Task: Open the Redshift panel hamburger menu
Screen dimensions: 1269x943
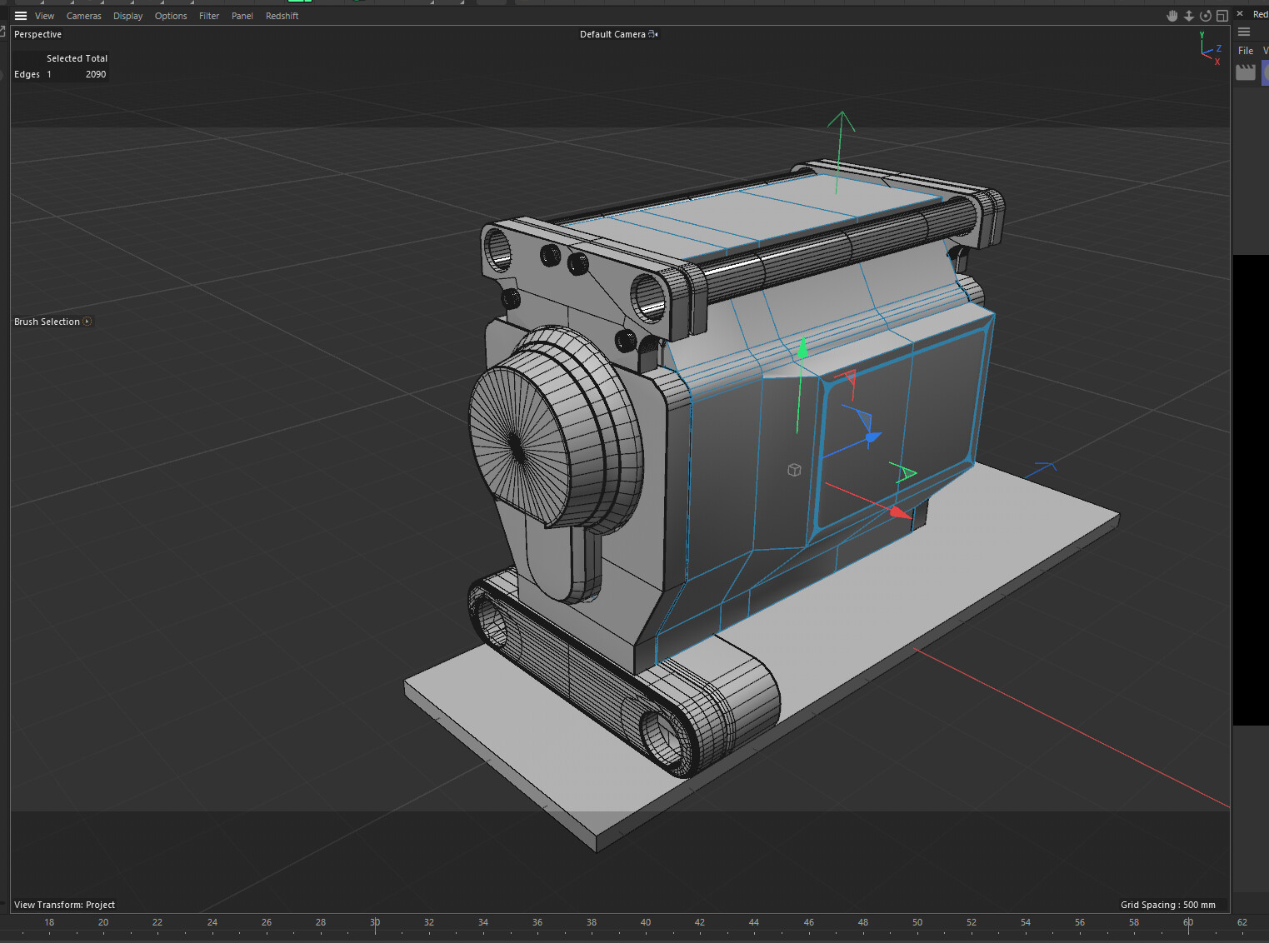Action: [x=1244, y=32]
